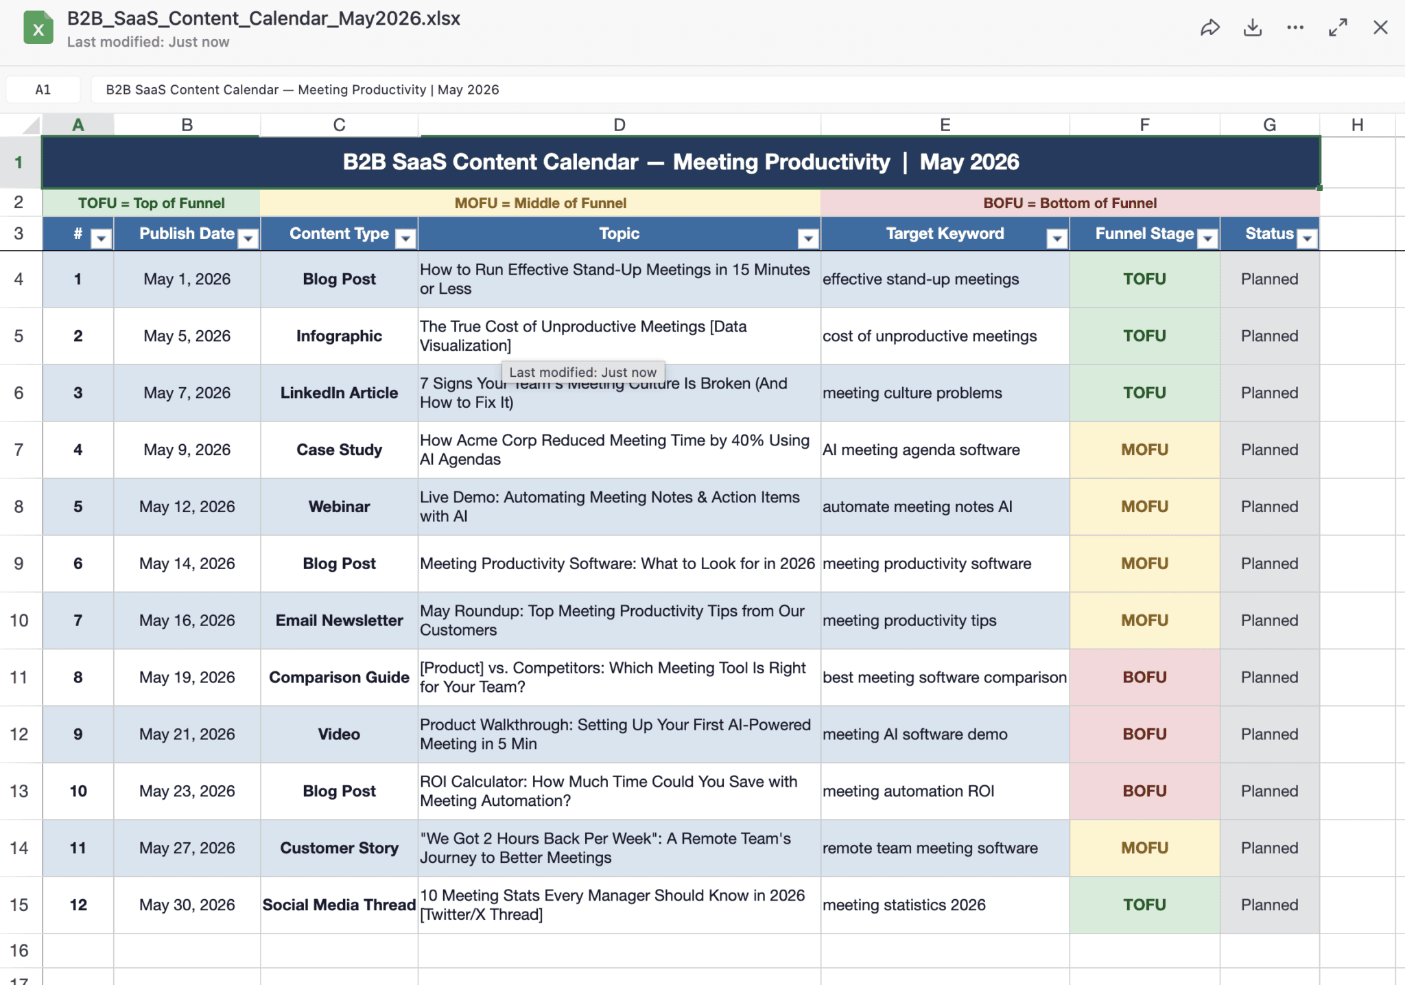Open the Funnel Stage filter dropdown
1405x985 pixels.
click(x=1207, y=238)
